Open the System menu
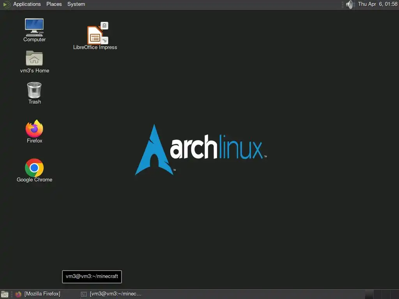The image size is (399, 299). pos(76,4)
